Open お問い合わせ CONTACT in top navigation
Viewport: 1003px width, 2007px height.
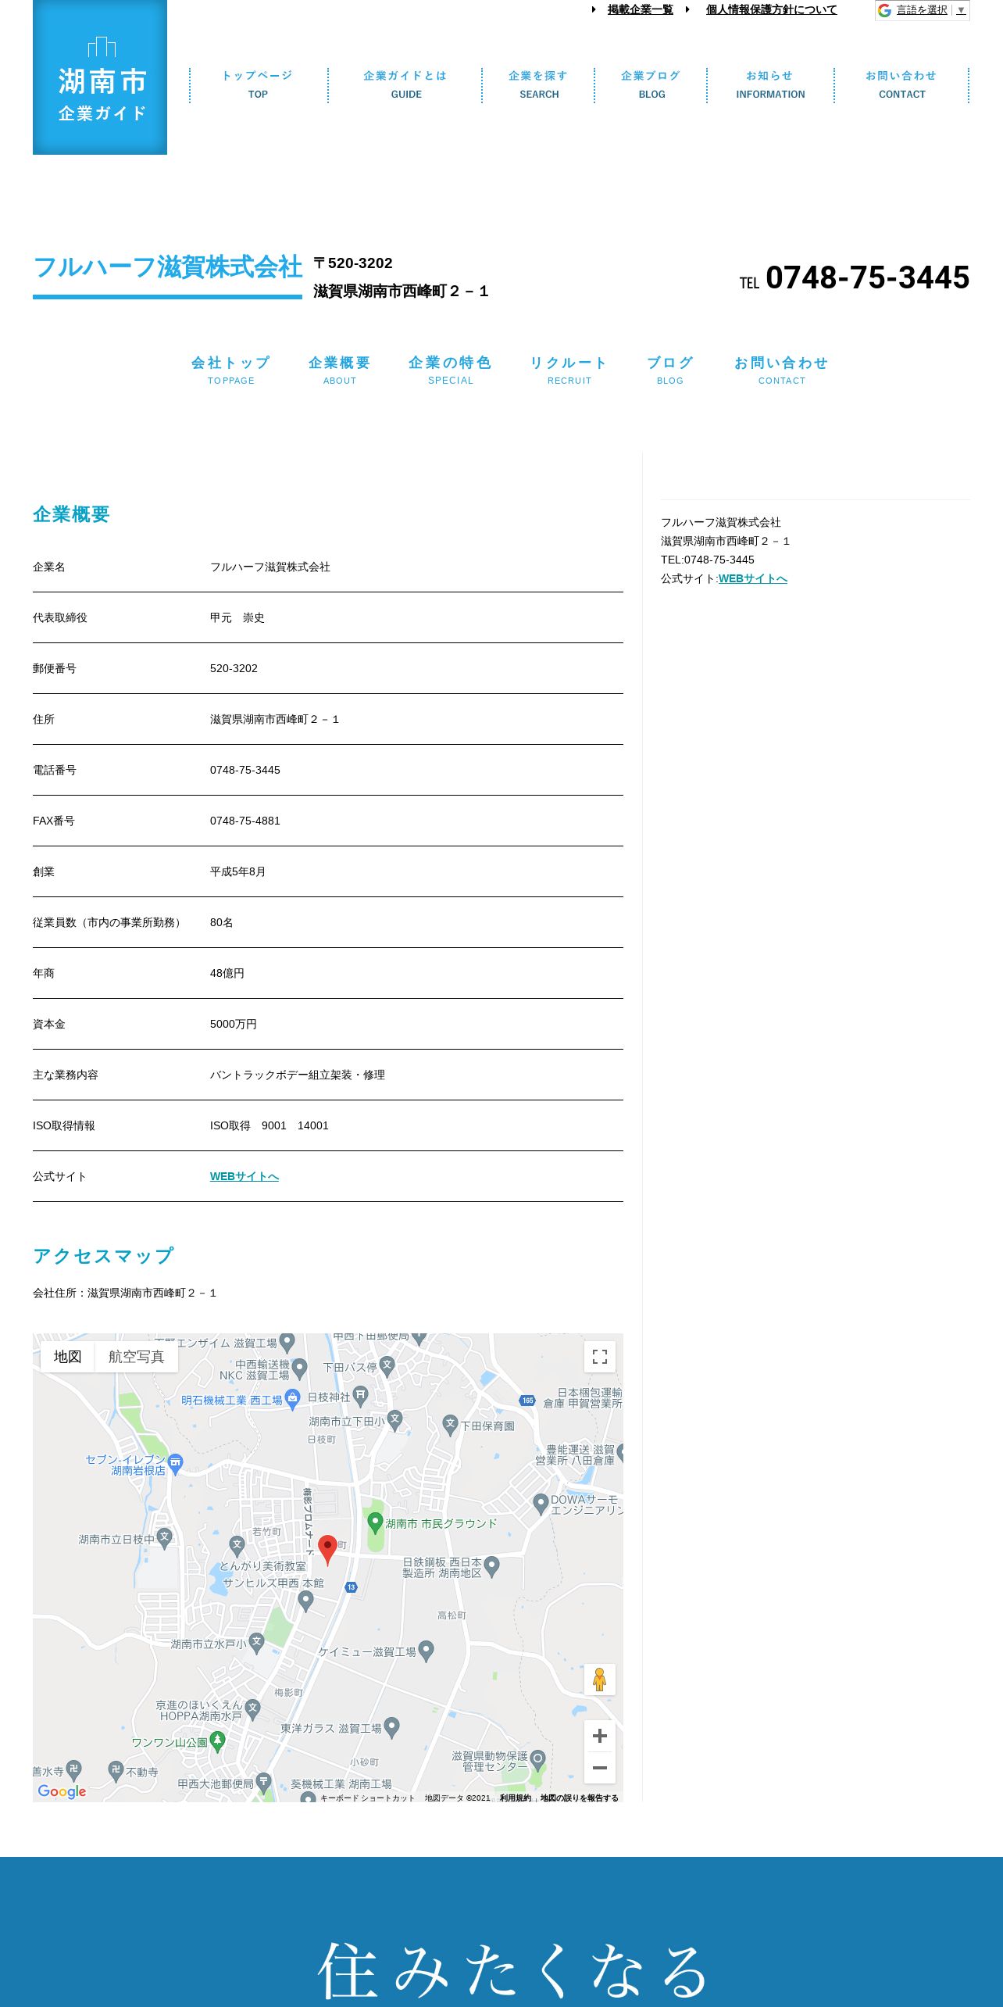pos(901,84)
